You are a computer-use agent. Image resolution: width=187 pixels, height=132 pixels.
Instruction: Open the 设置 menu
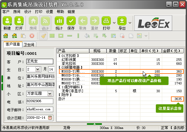click(x=49, y=12)
